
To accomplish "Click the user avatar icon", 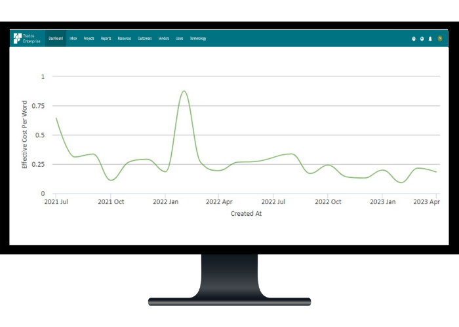I will click(x=439, y=39).
